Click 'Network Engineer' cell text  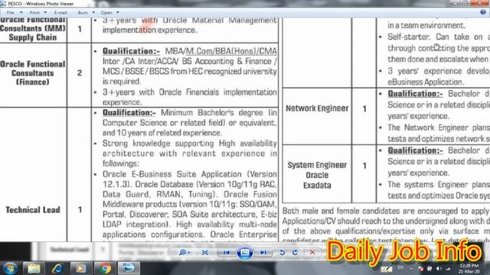317,108
